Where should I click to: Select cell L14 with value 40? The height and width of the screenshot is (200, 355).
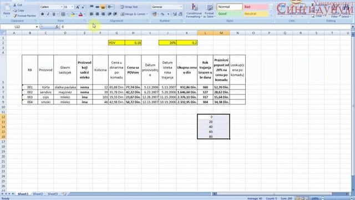(205, 127)
